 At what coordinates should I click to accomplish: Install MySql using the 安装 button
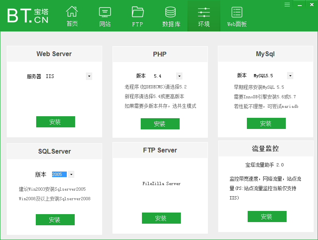(266, 123)
